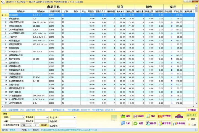The image size is (199, 133).
Task: Click the stock quantity value field showing 0
Action: point(36,125)
